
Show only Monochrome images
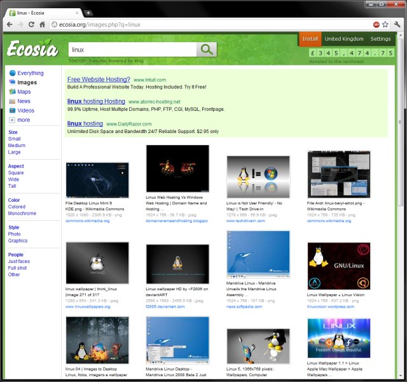coord(22,213)
